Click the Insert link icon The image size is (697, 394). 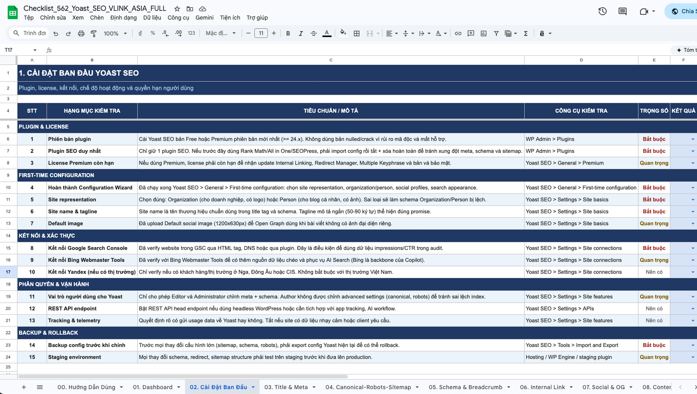tap(458, 33)
